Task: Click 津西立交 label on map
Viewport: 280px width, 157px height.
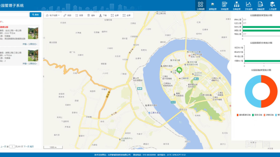Action: point(183,109)
